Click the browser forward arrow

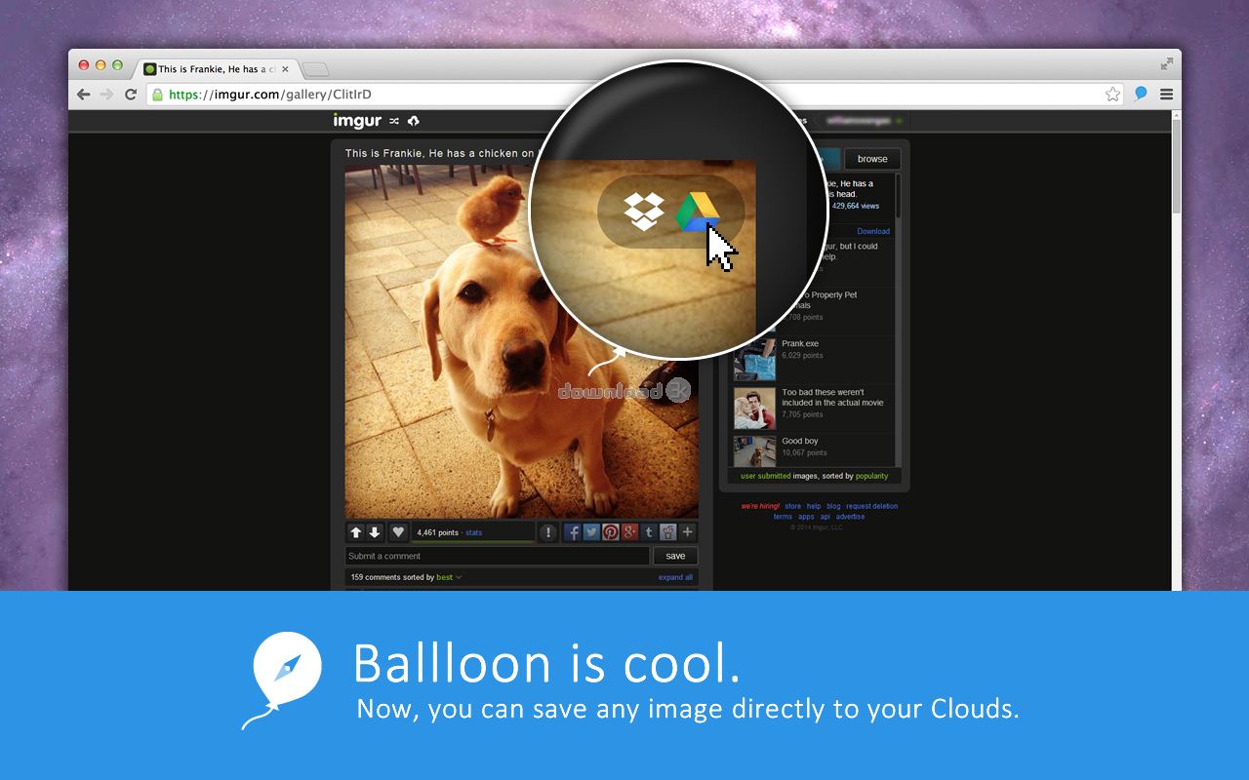click(106, 95)
